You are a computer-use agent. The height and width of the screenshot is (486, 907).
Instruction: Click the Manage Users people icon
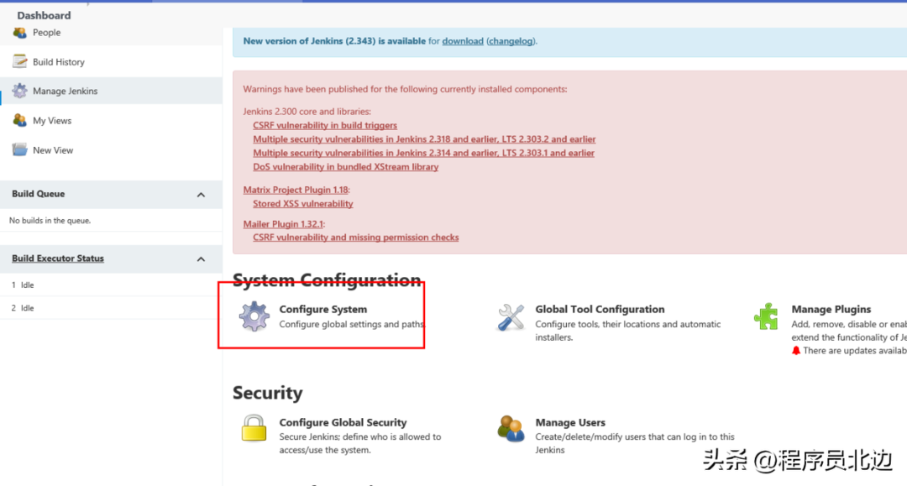click(511, 430)
